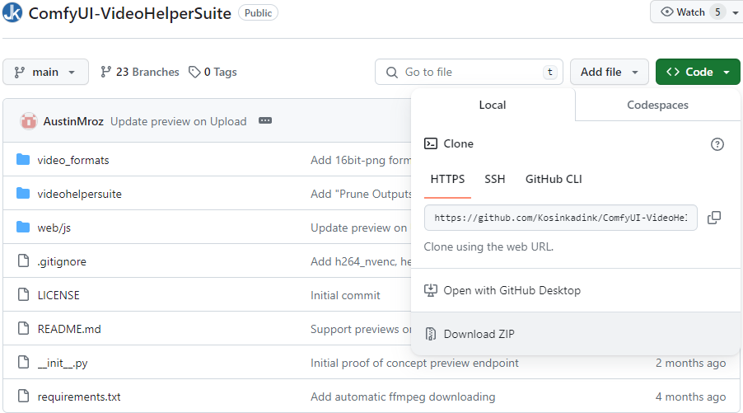Click the LICENSE file icon
The image size is (743, 413).
(23, 294)
